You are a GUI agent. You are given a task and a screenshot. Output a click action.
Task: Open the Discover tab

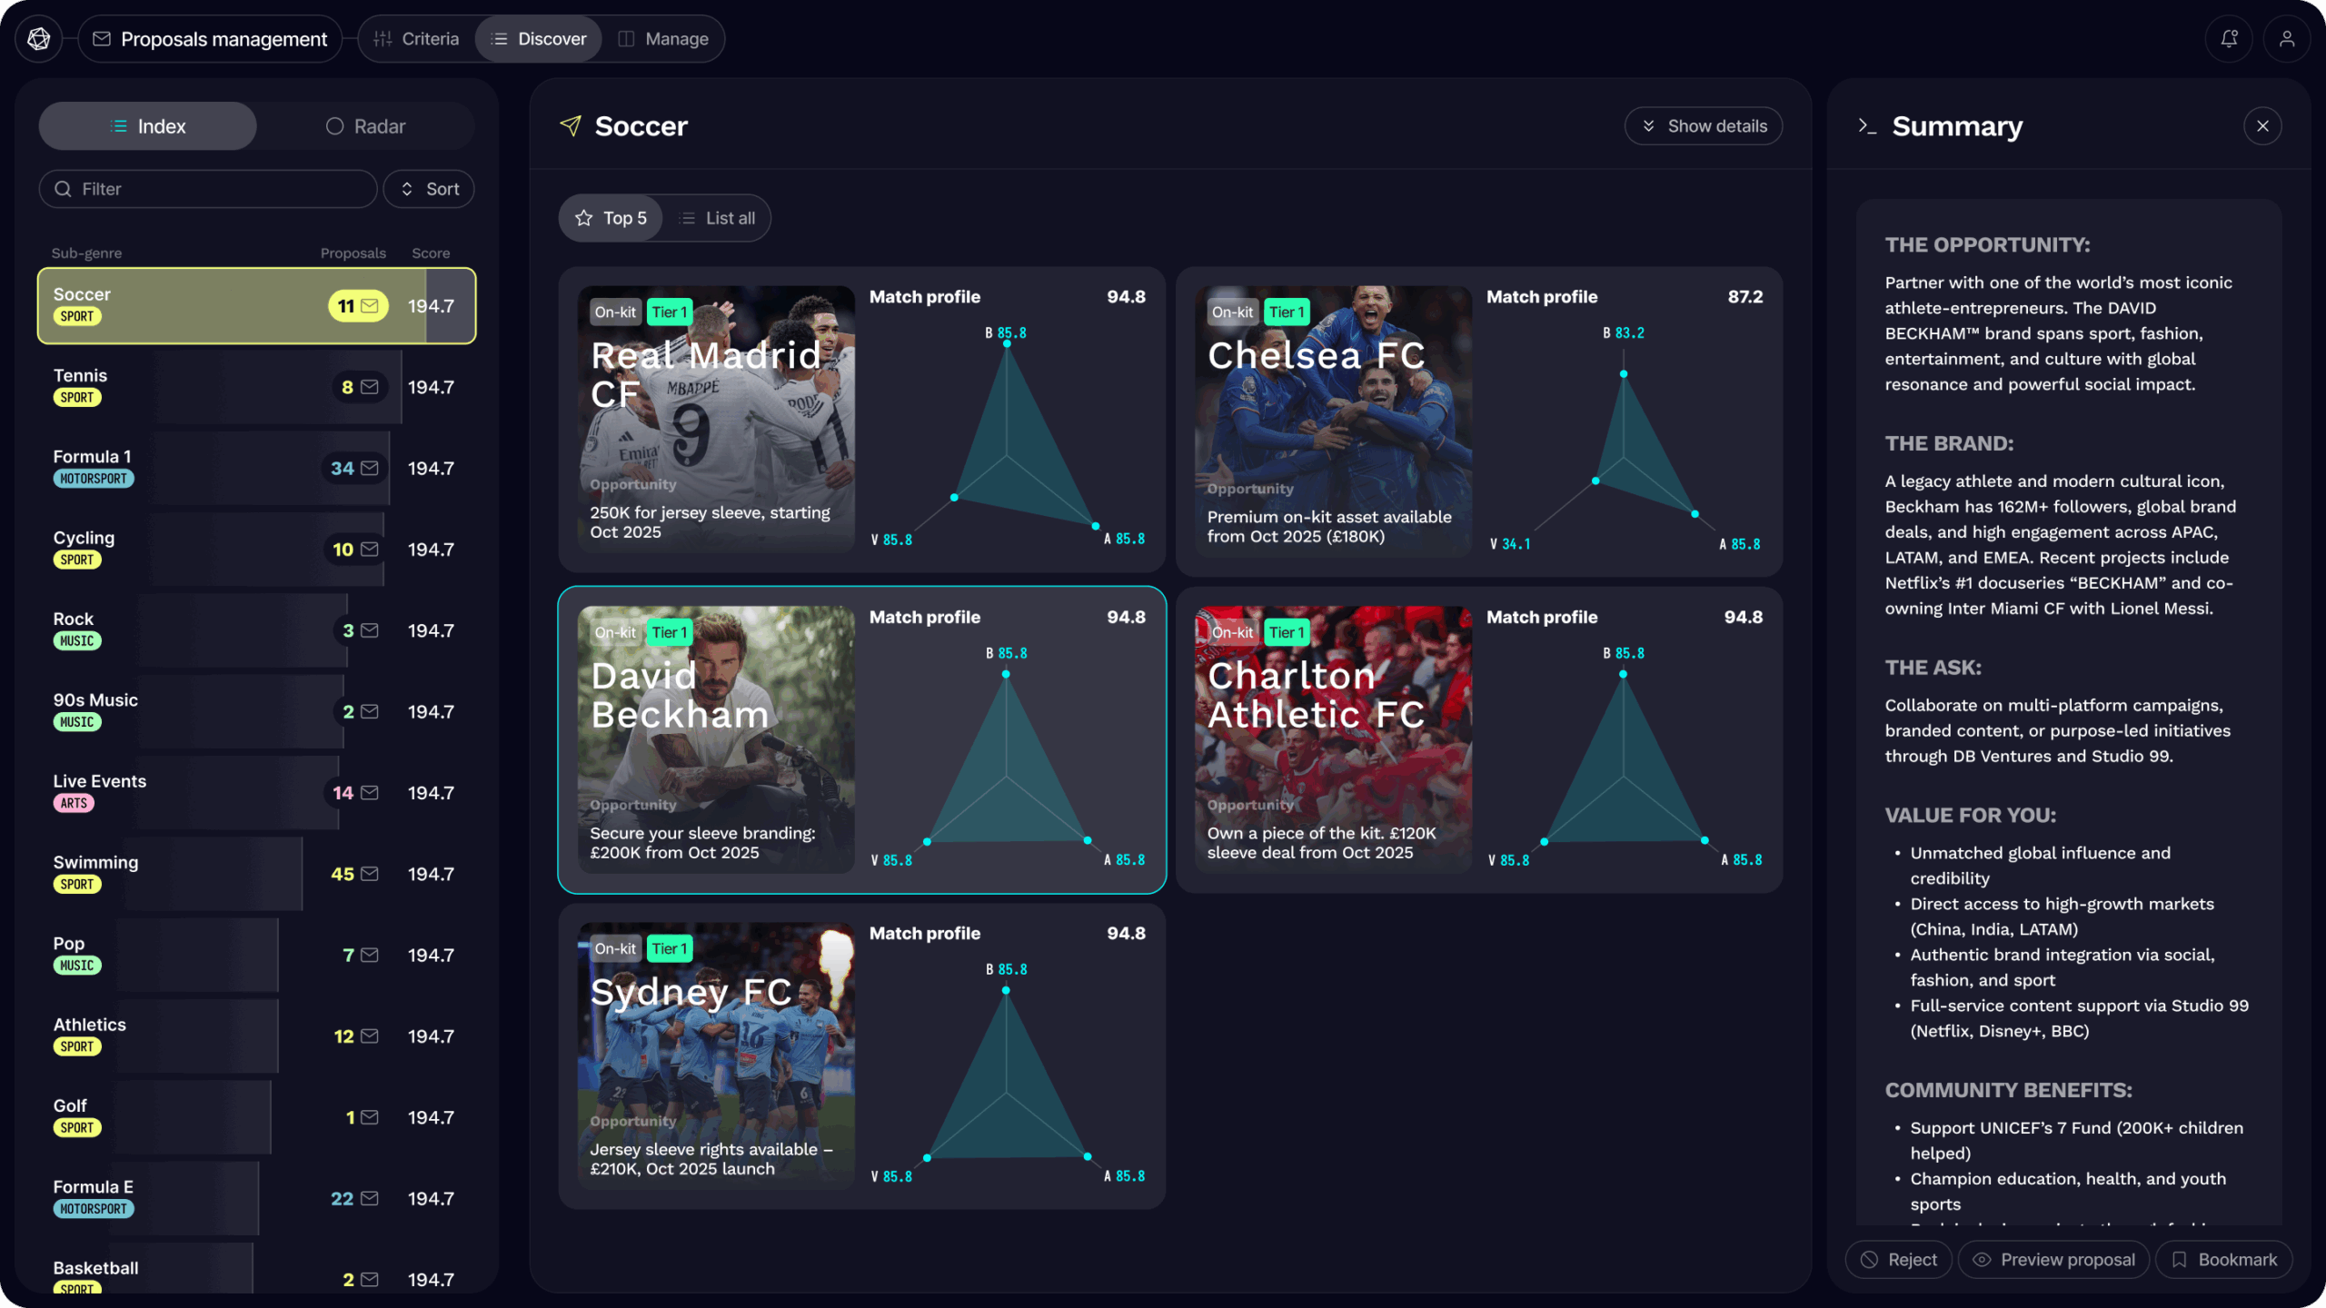click(x=539, y=39)
